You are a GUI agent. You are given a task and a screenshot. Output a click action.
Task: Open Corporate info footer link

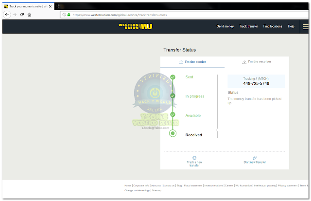coord(141,185)
